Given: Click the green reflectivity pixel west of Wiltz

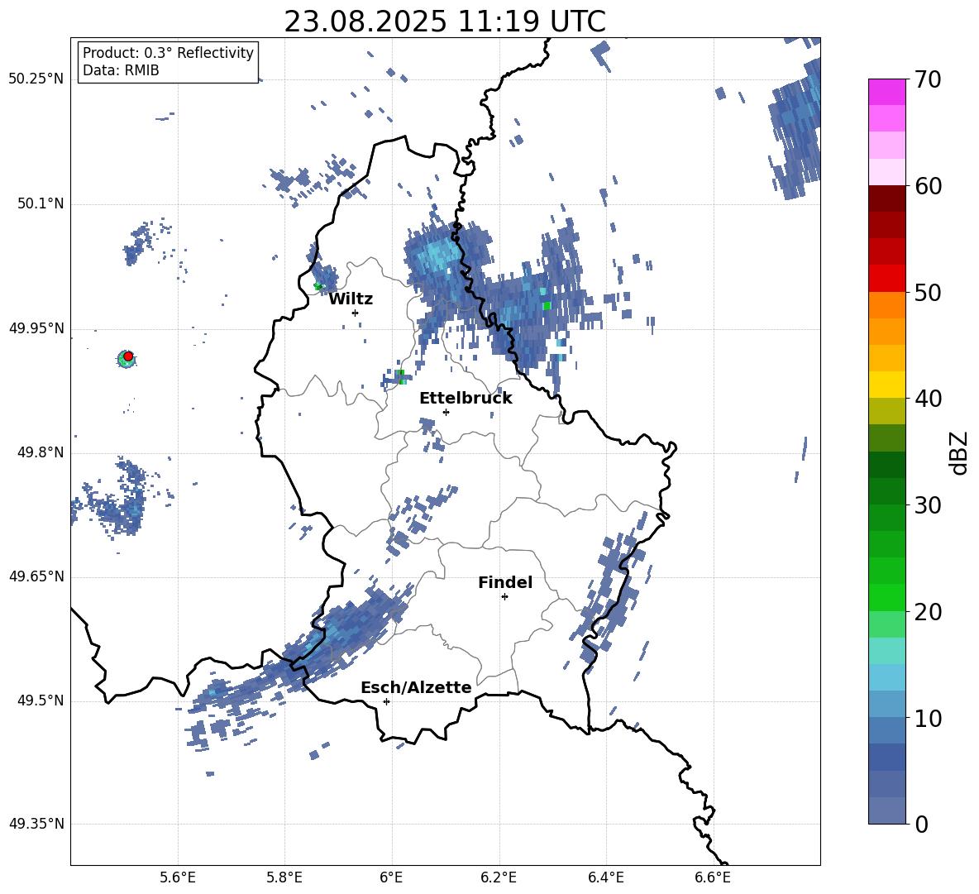Looking at the screenshot, I should pos(318,286).
